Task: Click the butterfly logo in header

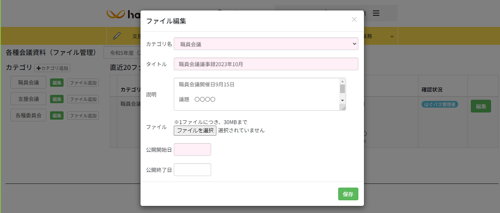Action: tap(115, 14)
